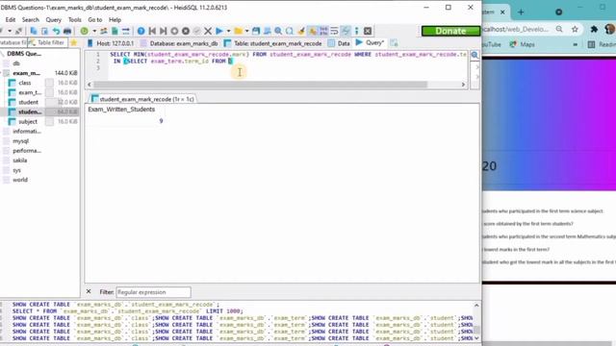Screen dimensions: 616x346
Task: Click the zoom magnifier in browser address bar
Action: click(x=559, y=29)
